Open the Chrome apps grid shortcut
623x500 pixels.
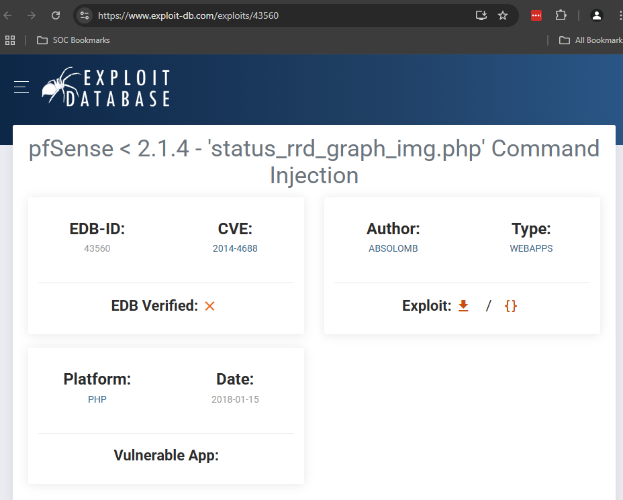pos(10,40)
